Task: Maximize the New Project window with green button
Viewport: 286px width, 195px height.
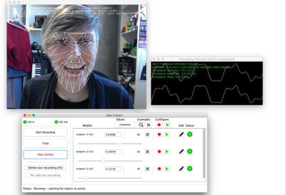Action: coord(34,115)
